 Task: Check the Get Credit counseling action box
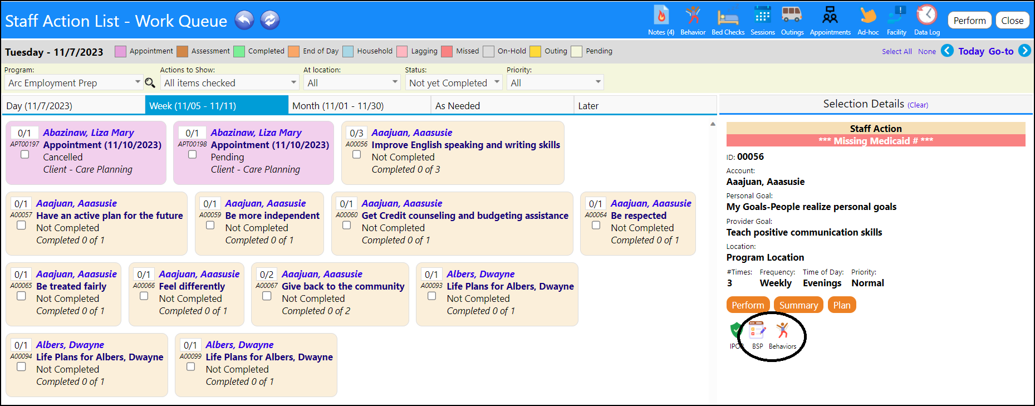346,225
